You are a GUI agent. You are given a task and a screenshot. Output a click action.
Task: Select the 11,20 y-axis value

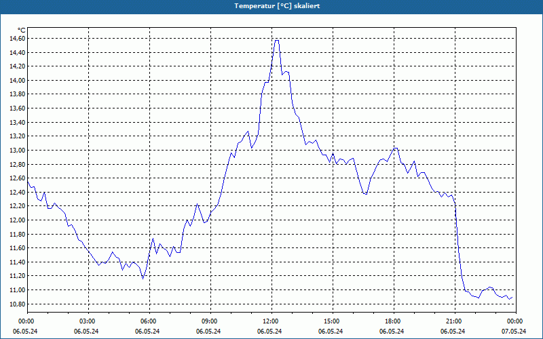[18, 276]
